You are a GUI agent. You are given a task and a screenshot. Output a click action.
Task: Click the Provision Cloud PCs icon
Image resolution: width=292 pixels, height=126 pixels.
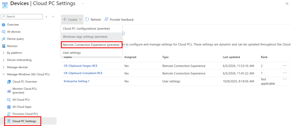9,114
